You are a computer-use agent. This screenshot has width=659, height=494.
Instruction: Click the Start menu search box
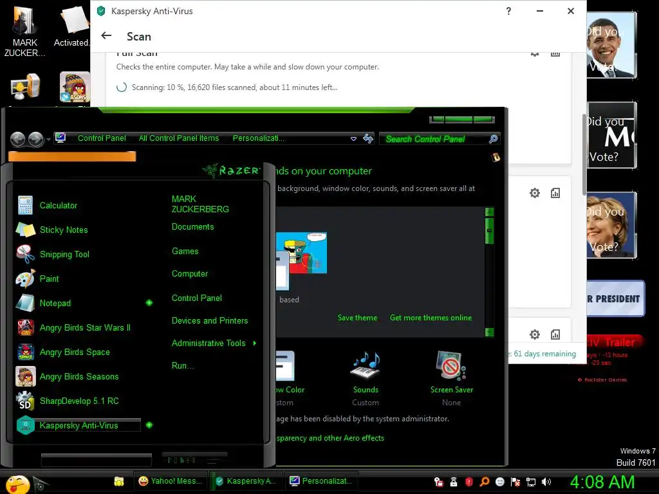[97, 460]
